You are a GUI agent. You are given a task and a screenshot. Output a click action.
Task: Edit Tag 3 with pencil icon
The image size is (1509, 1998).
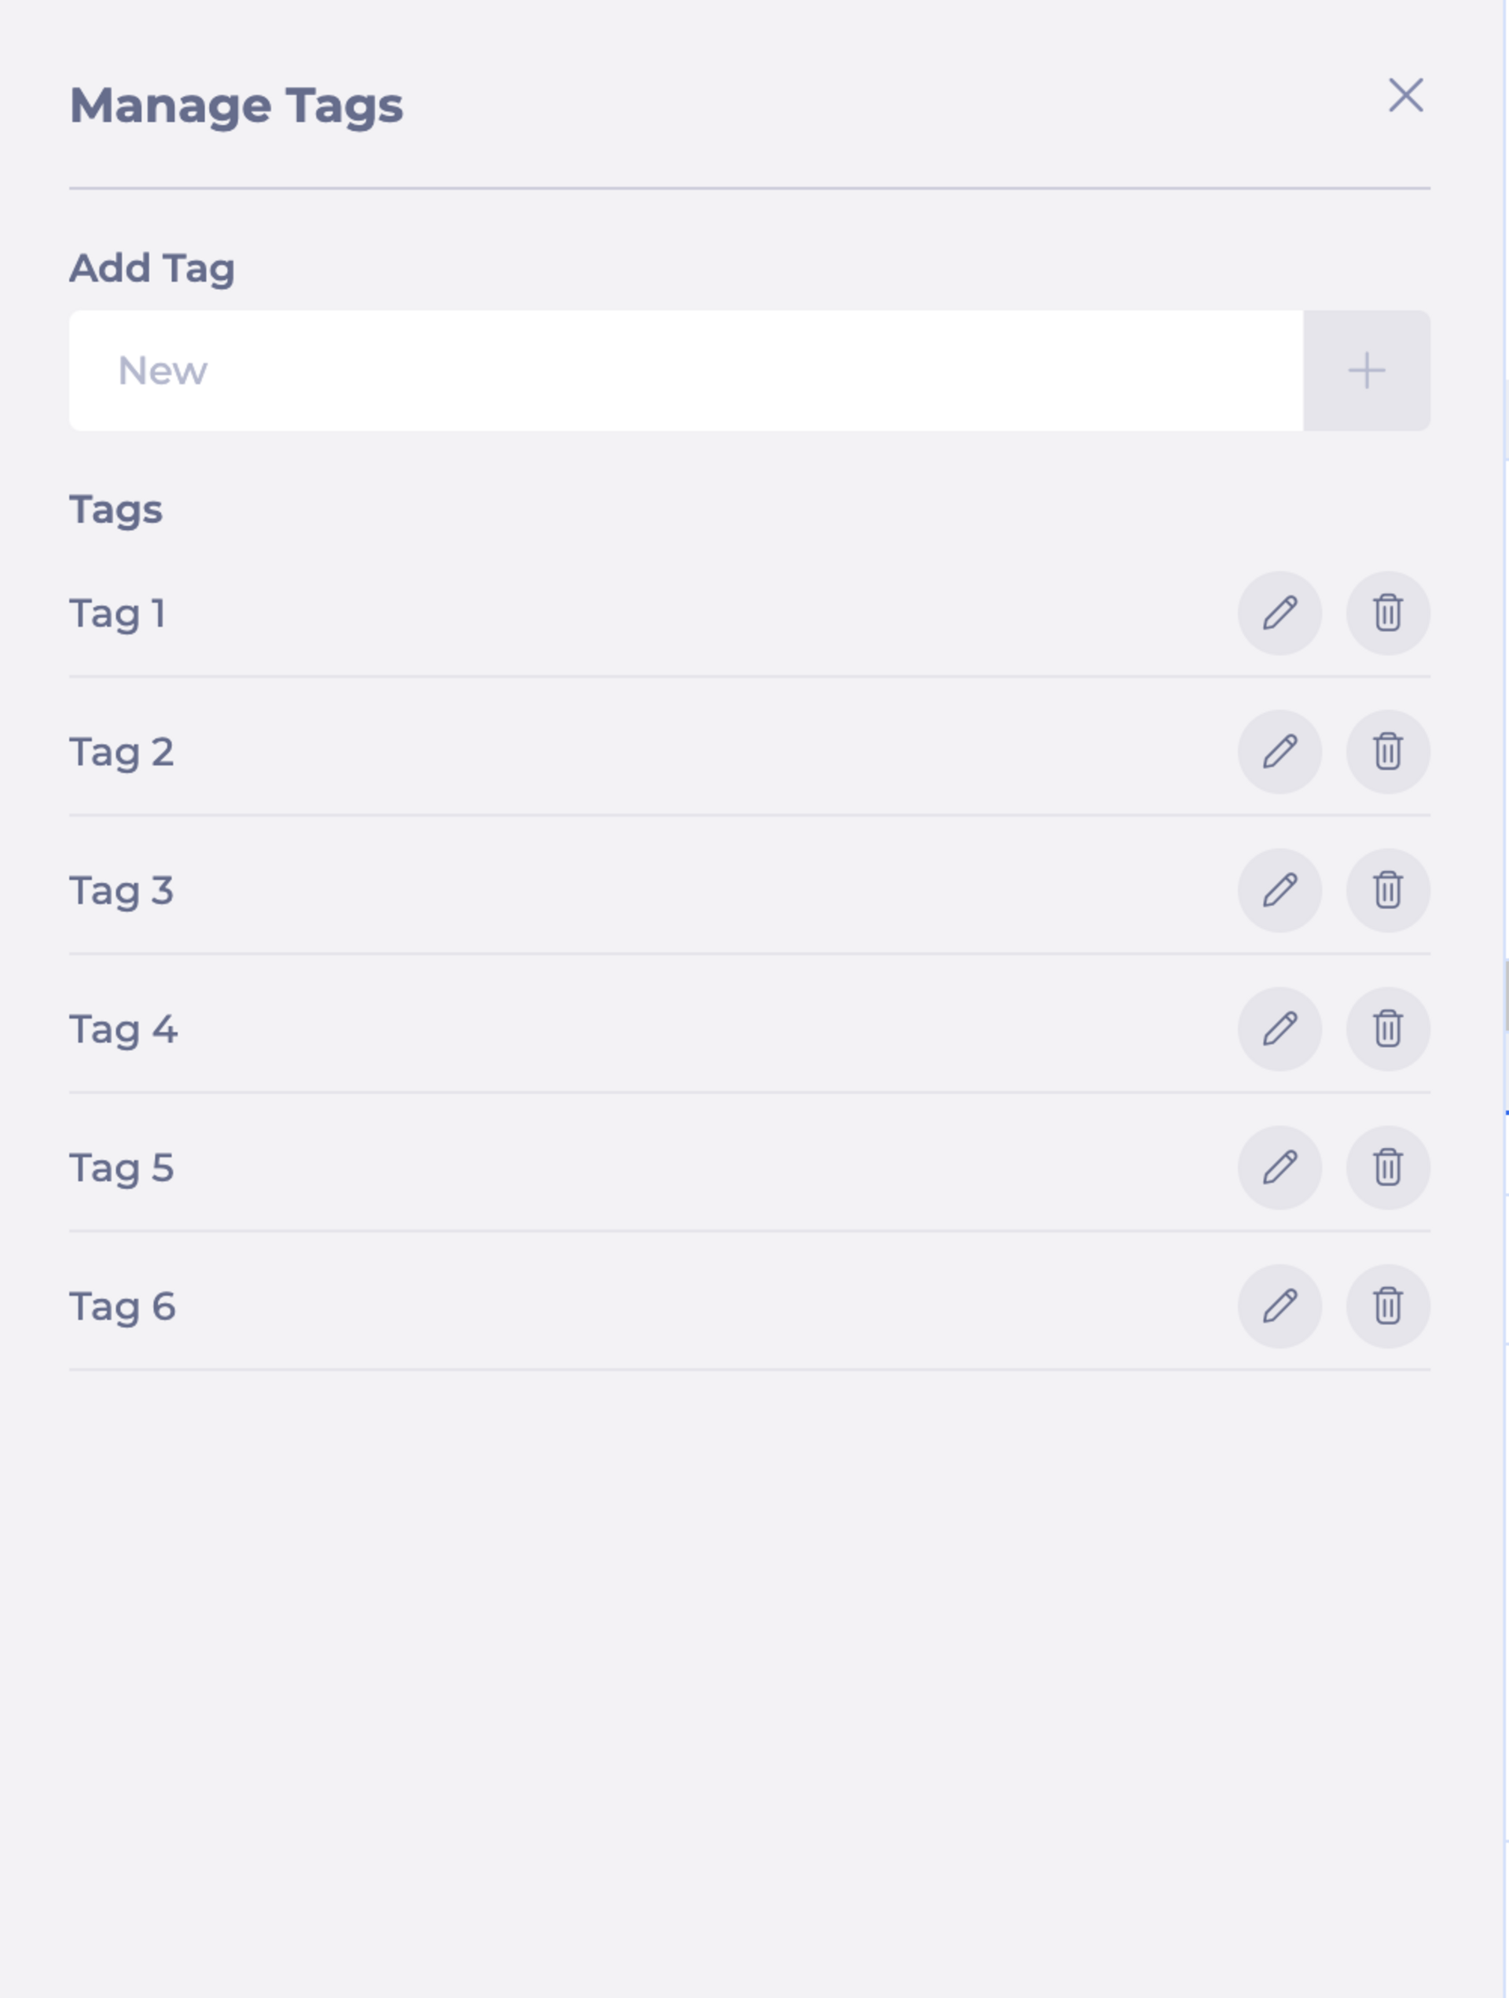pyautogui.click(x=1280, y=891)
